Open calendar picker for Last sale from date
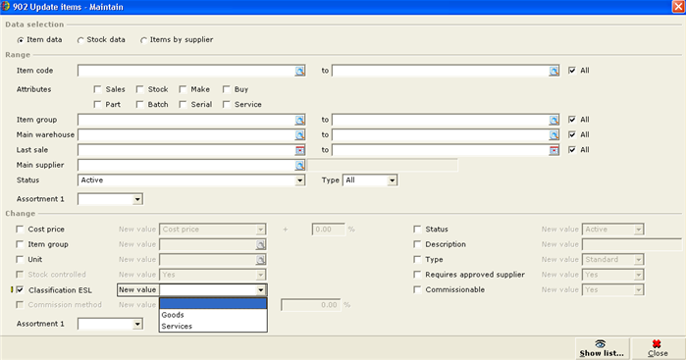The image size is (686, 360). coord(299,150)
